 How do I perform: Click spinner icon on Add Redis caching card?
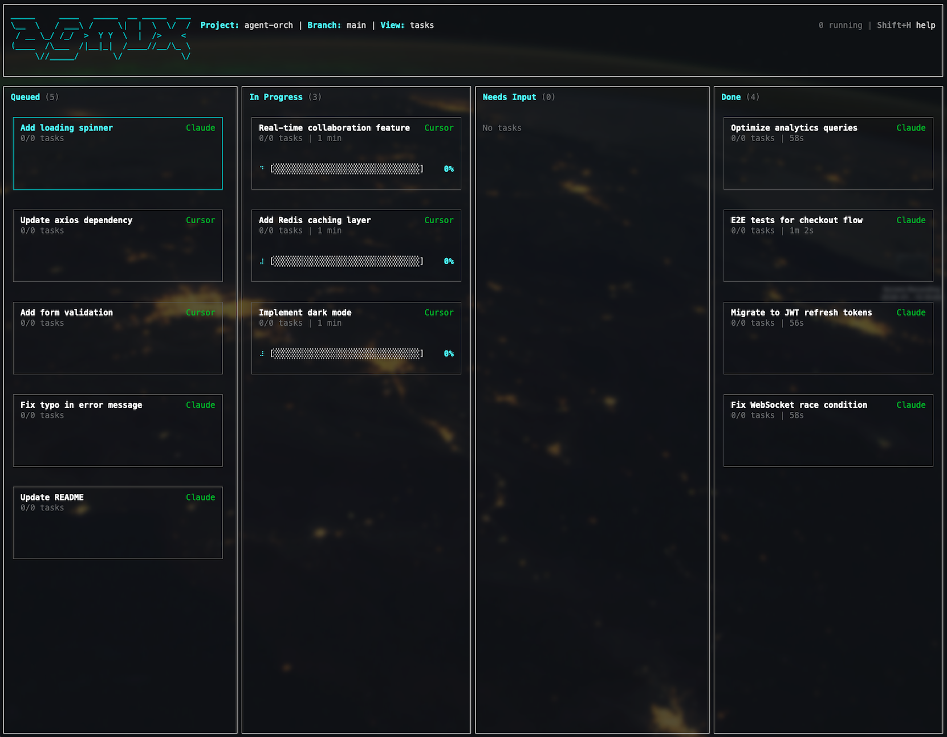click(x=262, y=261)
